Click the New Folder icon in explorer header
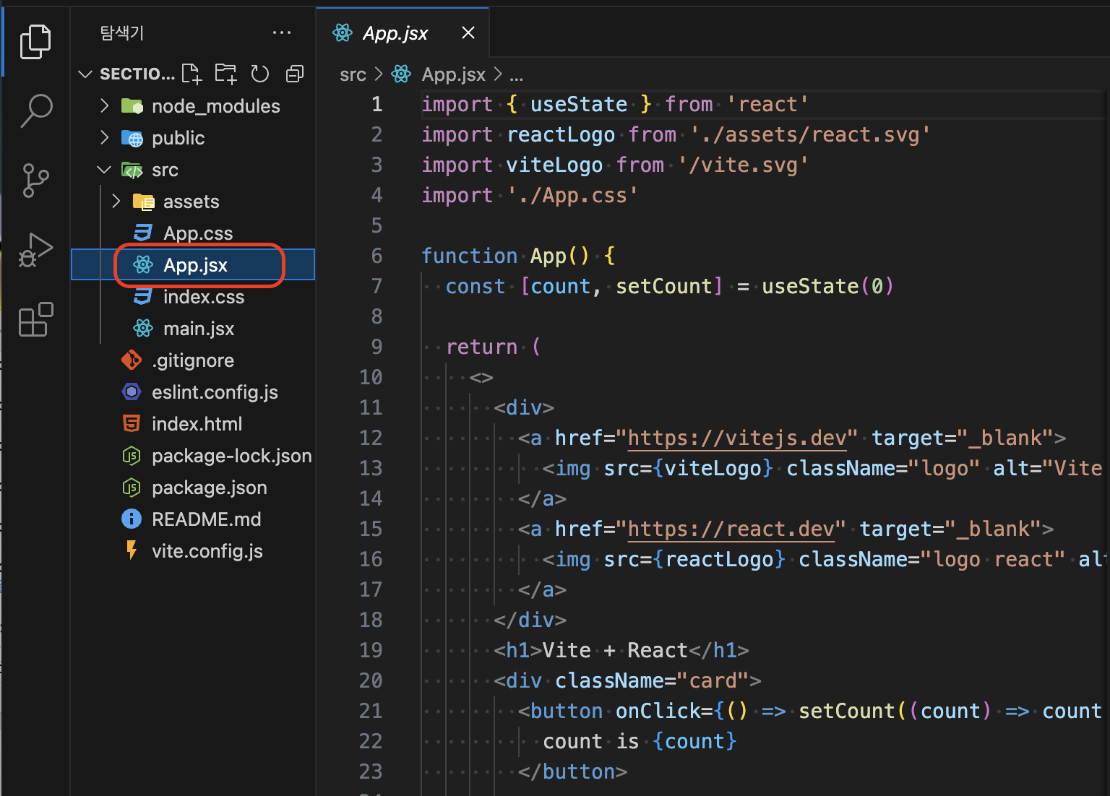The width and height of the screenshot is (1110, 796). tap(225, 74)
